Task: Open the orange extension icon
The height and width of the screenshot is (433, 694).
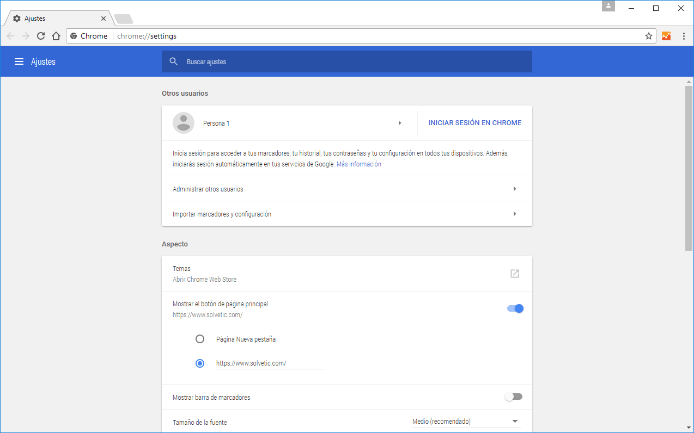Action: [666, 36]
